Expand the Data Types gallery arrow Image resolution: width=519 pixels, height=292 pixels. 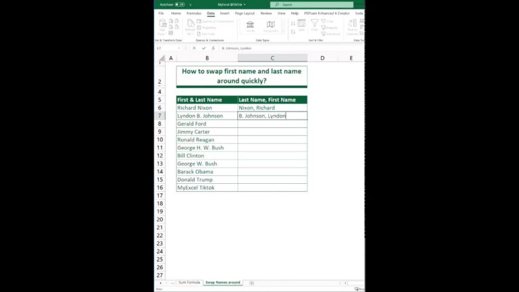[x=284, y=30]
